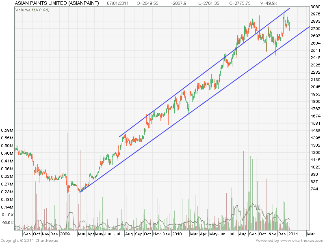Click the 1488 price axis label
325x243 pixels.
pyautogui.click(x=315, y=130)
